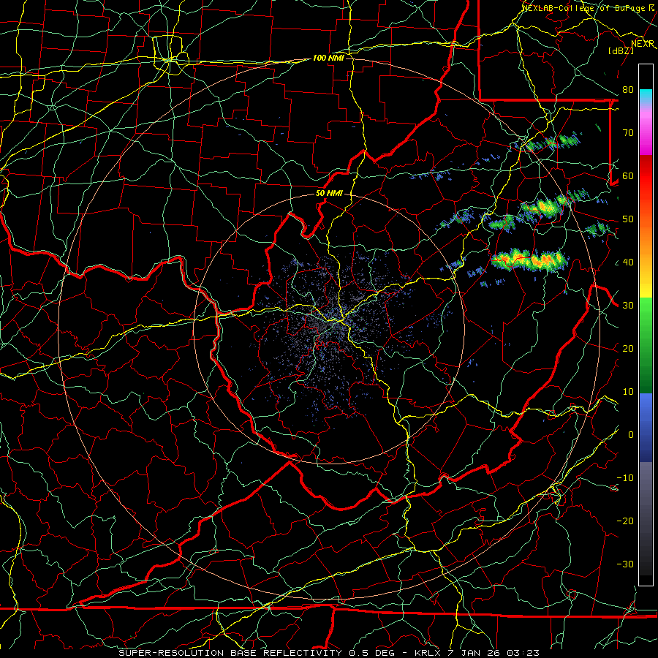Select the 0 value on the dBZ scale

point(631,435)
